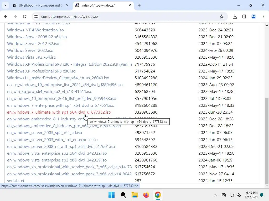Click en_windows_server_2003_sp2_x64_cd.iso

tap(45, 133)
